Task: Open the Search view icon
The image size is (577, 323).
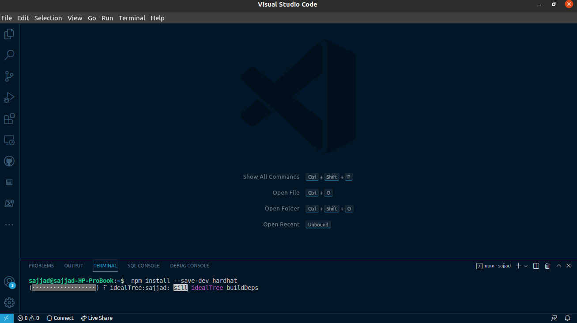Action: tap(9, 55)
